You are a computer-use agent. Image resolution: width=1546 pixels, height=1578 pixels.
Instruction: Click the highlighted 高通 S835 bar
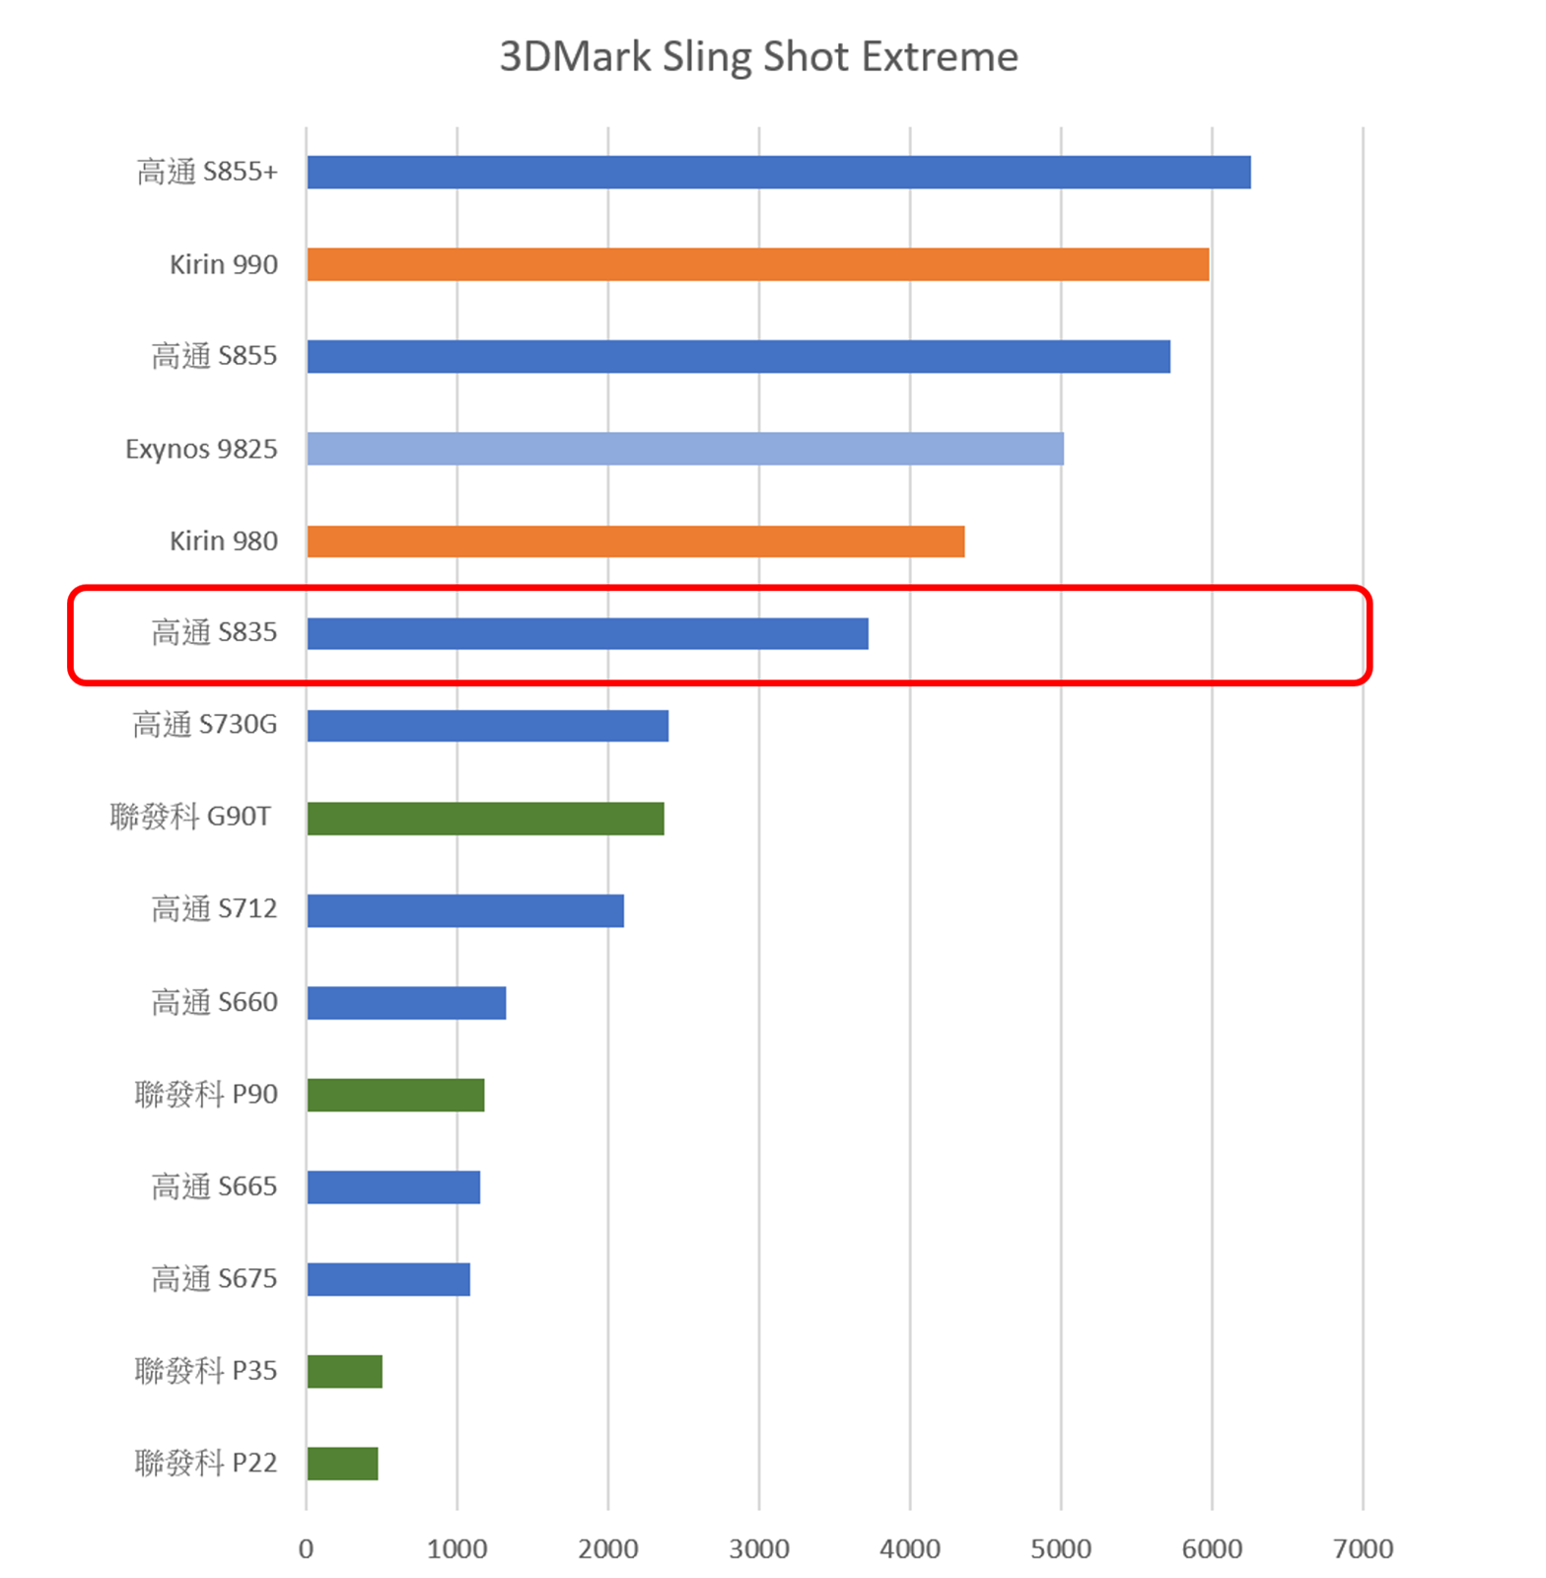[587, 633]
